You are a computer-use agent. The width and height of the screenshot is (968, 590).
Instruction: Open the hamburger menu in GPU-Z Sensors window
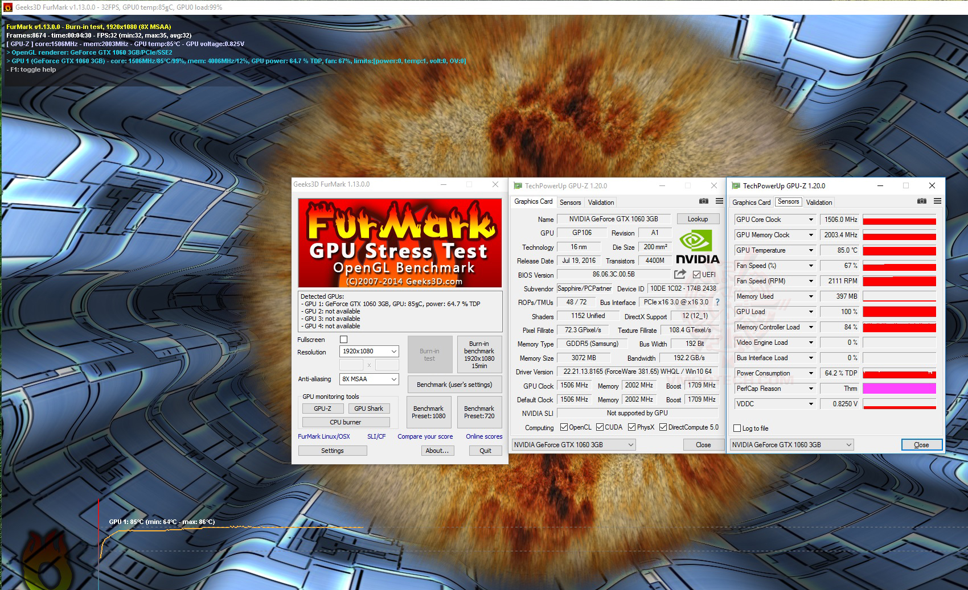937,201
